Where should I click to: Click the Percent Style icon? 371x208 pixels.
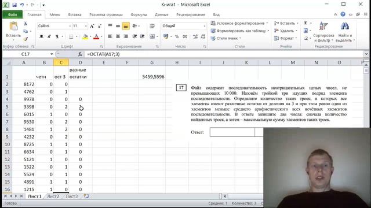177,36
